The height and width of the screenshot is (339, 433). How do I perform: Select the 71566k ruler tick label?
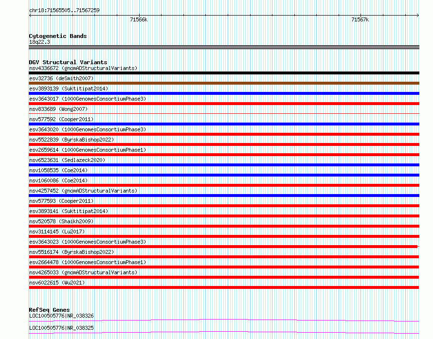tap(139, 19)
